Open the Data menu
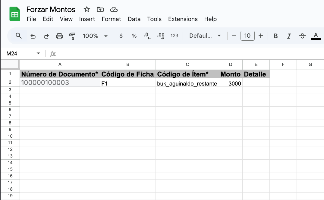 coord(134,19)
